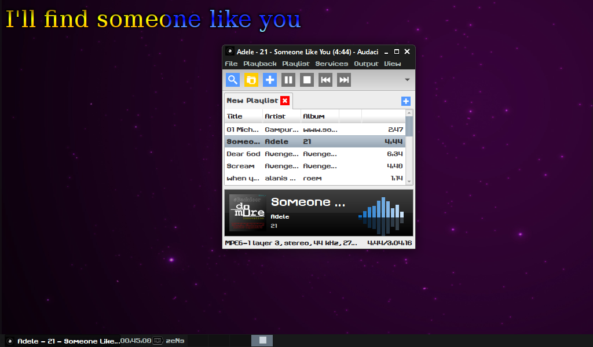Click the Audacious window title bar icon
Screen dimensions: 593x347
tap(229, 51)
